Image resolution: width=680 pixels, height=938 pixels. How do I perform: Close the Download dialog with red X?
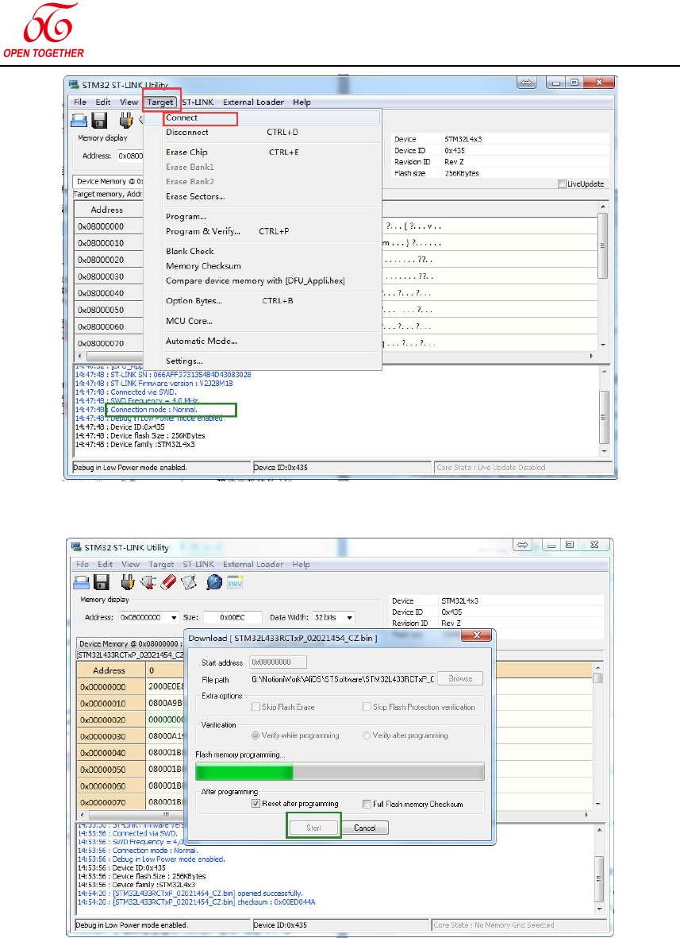[476, 635]
